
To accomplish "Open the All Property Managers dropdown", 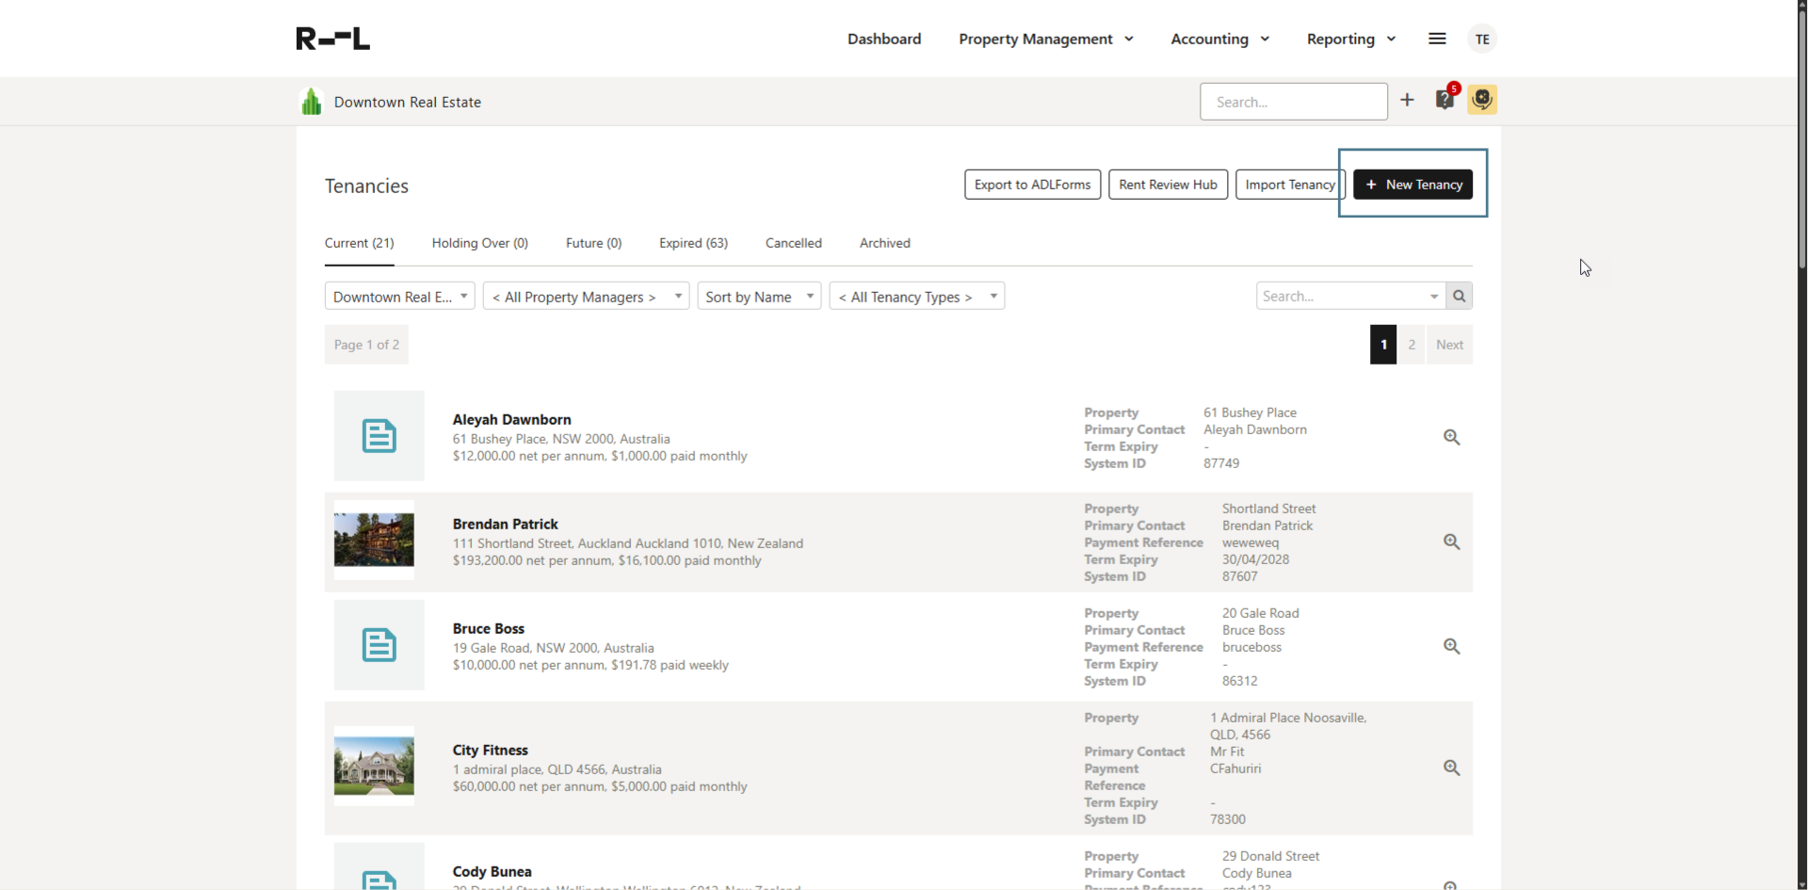I will 585,296.
